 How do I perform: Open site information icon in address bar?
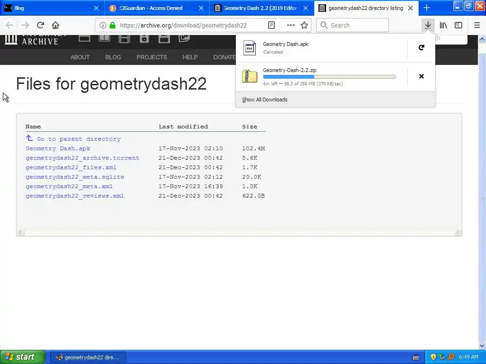(x=103, y=26)
